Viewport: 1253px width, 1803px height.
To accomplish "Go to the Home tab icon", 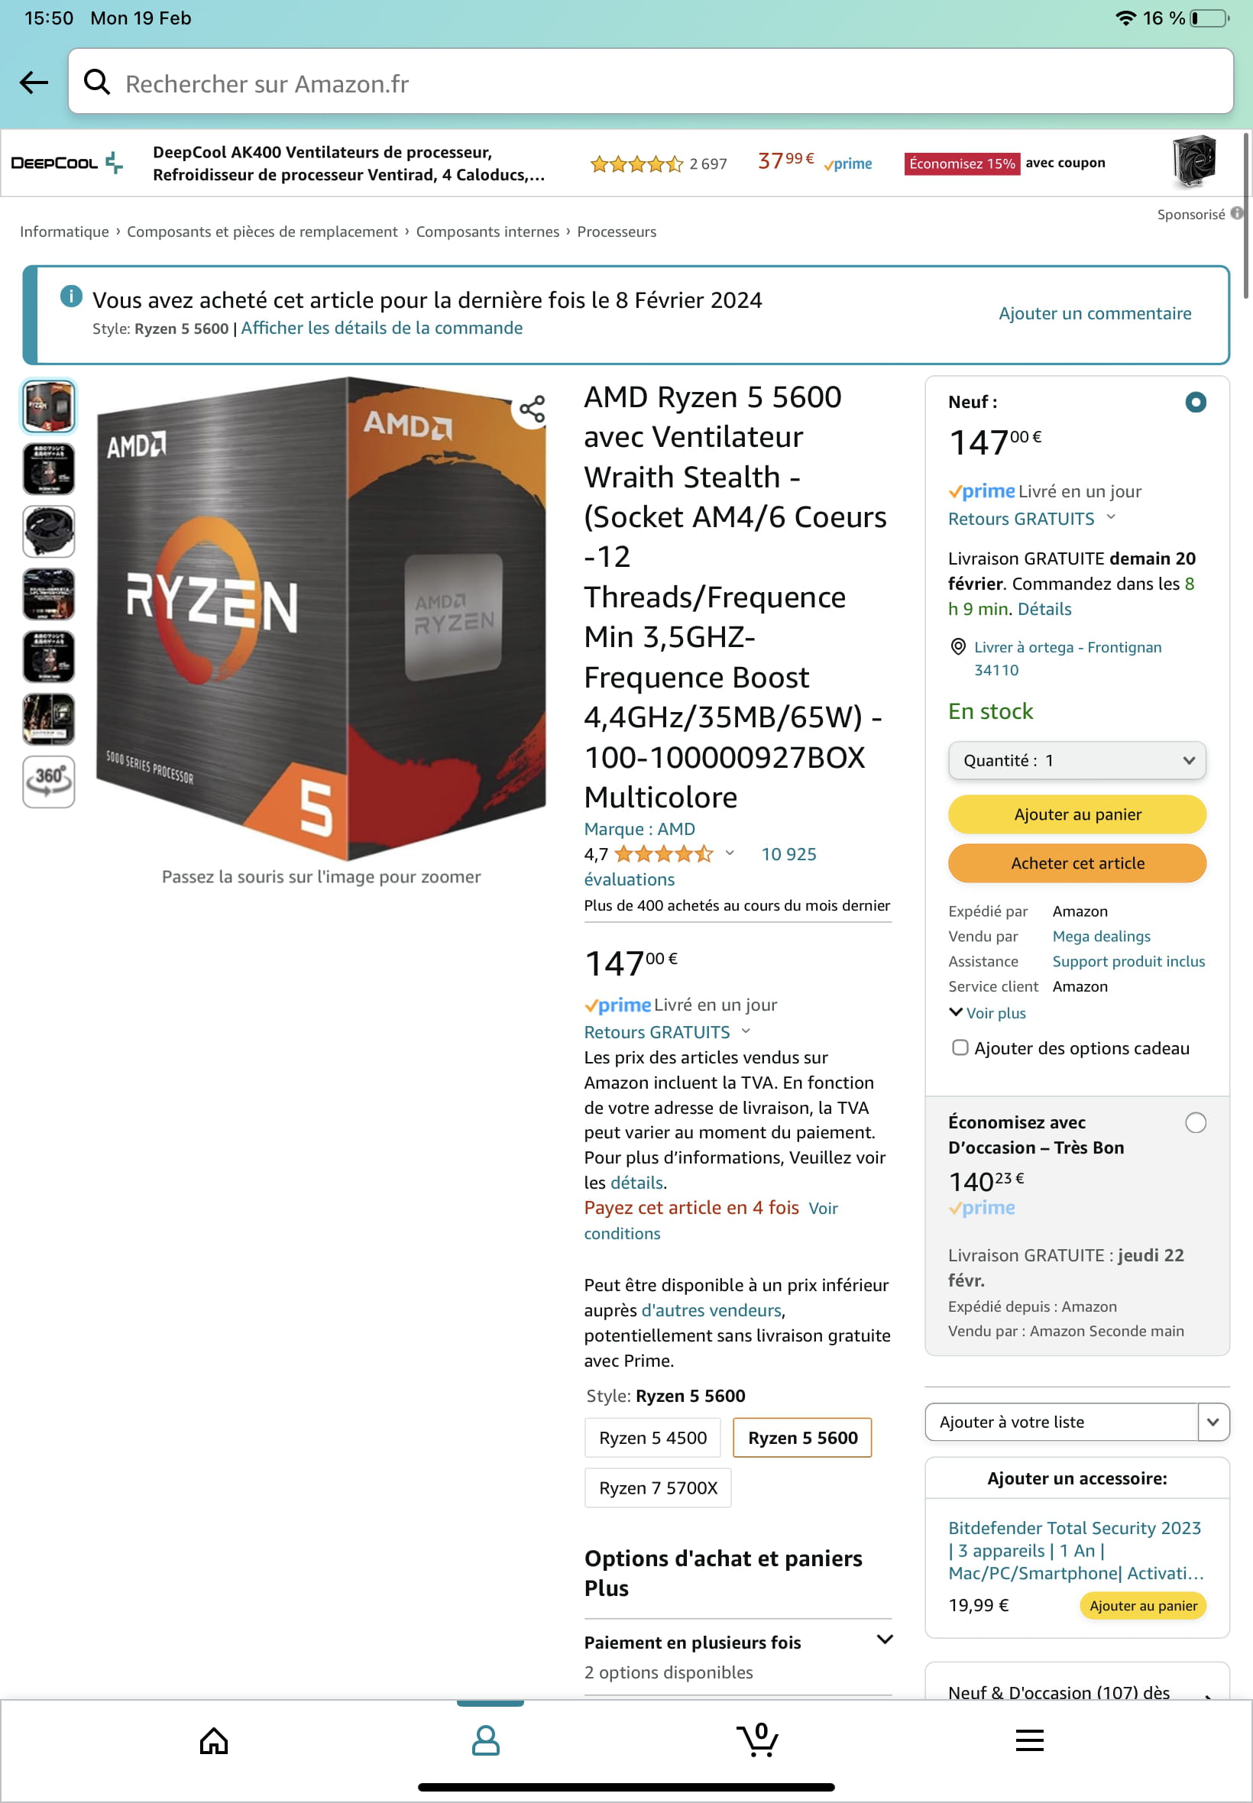I will point(213,1740).
